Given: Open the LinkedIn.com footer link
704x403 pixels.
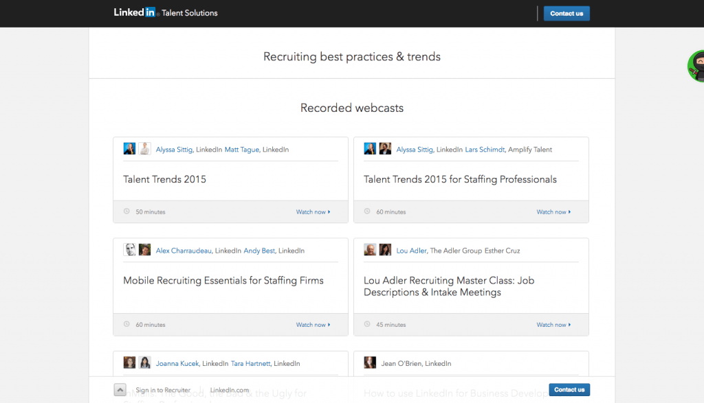Looking at the screenshot, I should click(x=230, y=390).
